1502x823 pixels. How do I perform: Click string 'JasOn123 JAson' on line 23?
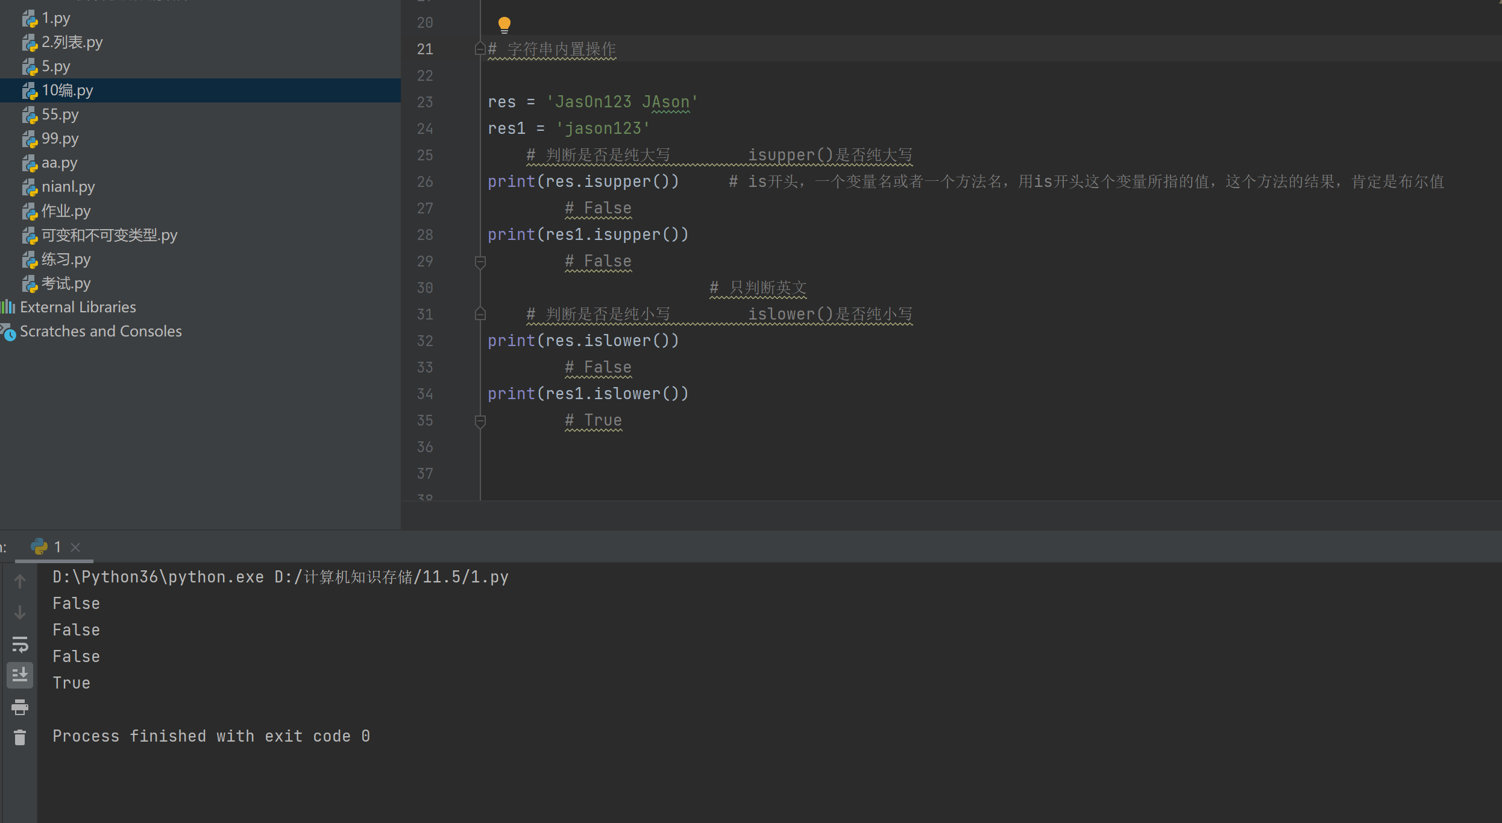click(x=622, y=102)
